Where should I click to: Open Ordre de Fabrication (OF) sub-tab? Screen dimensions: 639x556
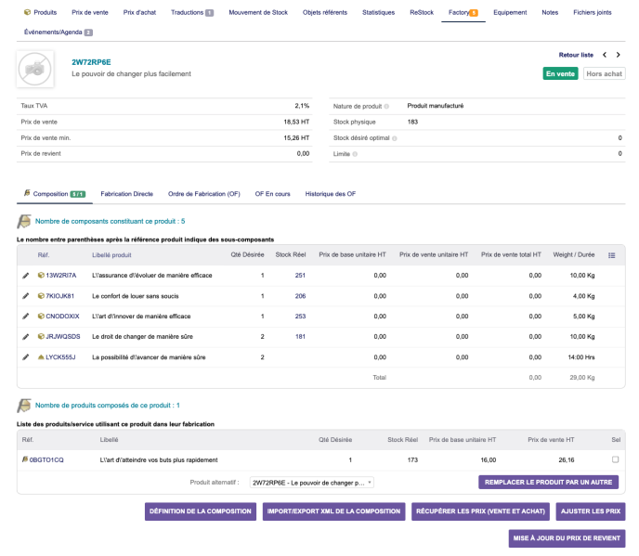204,194
